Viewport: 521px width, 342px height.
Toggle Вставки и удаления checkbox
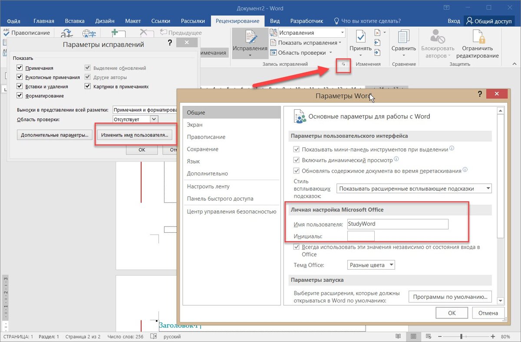point(19,86)
